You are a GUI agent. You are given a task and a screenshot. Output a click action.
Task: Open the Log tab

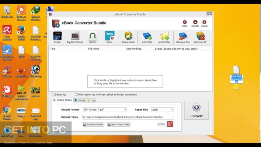click(x=91, y=100)
